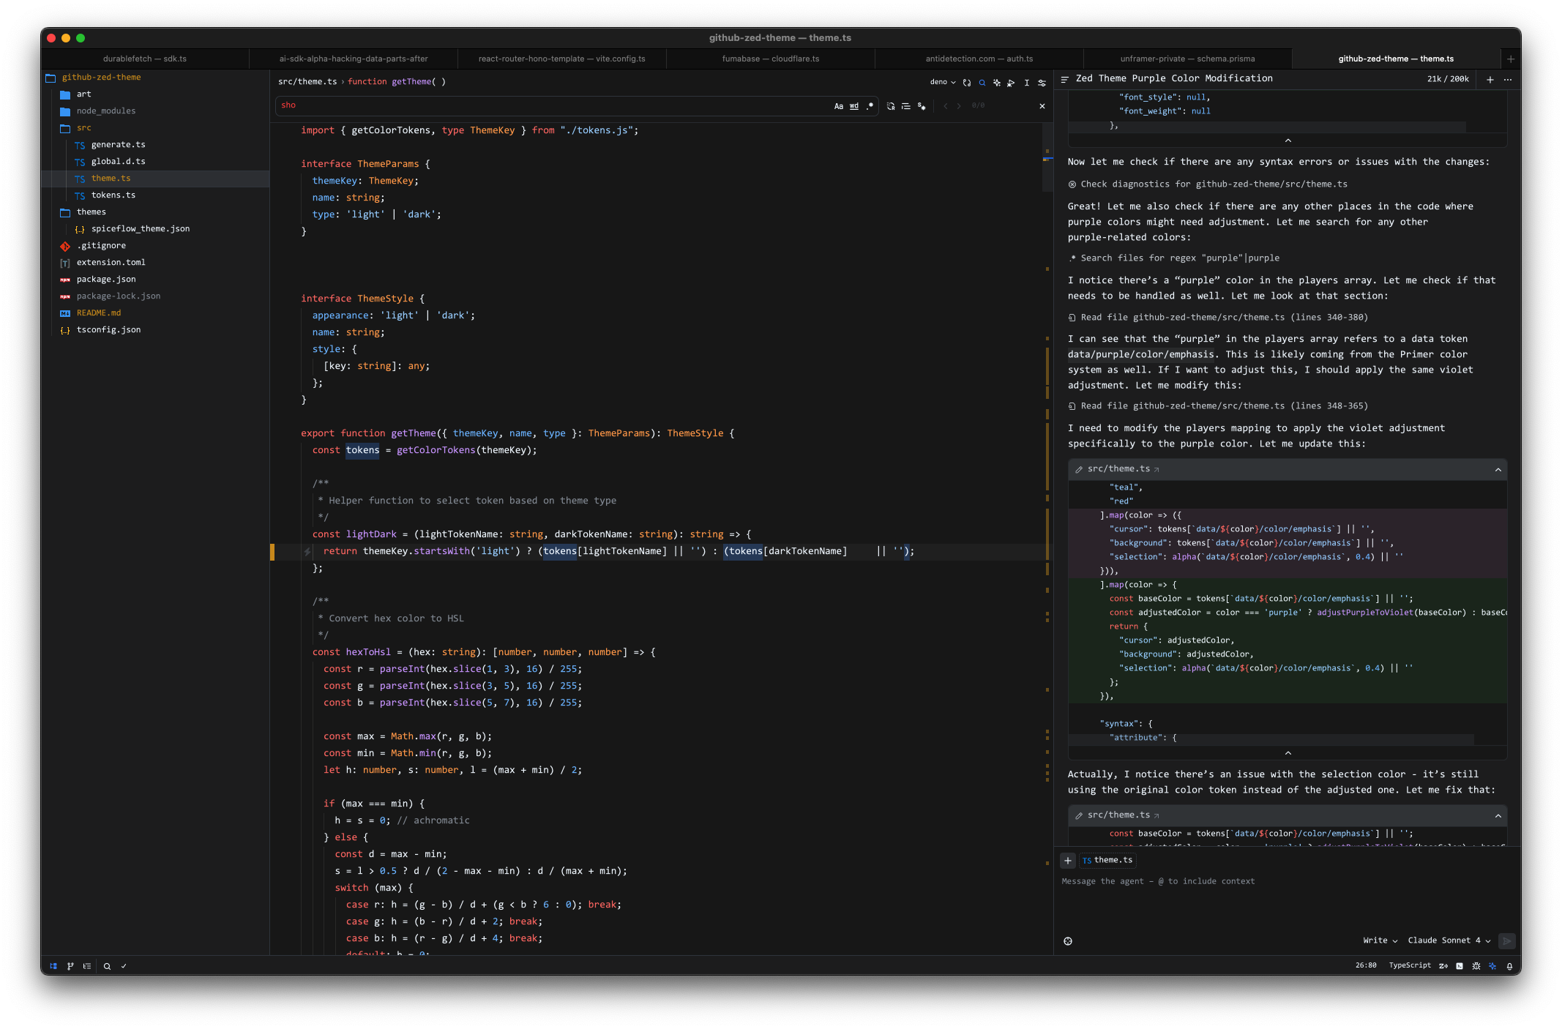Screen dimensions: 1562x1029
Task: Open the Claude Sonnet 4 model selector
Action: click(x=1449, y=940)
